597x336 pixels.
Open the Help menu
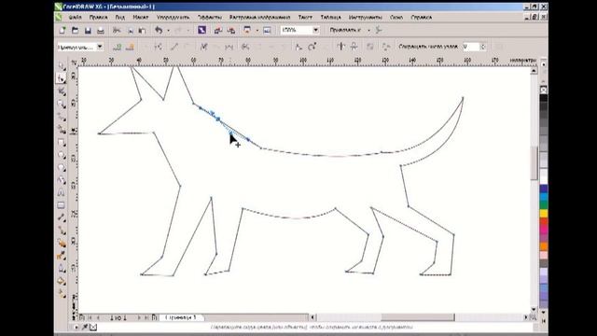pos(422,17)
